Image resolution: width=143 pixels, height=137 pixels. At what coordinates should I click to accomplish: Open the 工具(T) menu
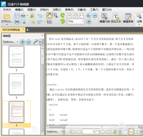click(94, 10)
